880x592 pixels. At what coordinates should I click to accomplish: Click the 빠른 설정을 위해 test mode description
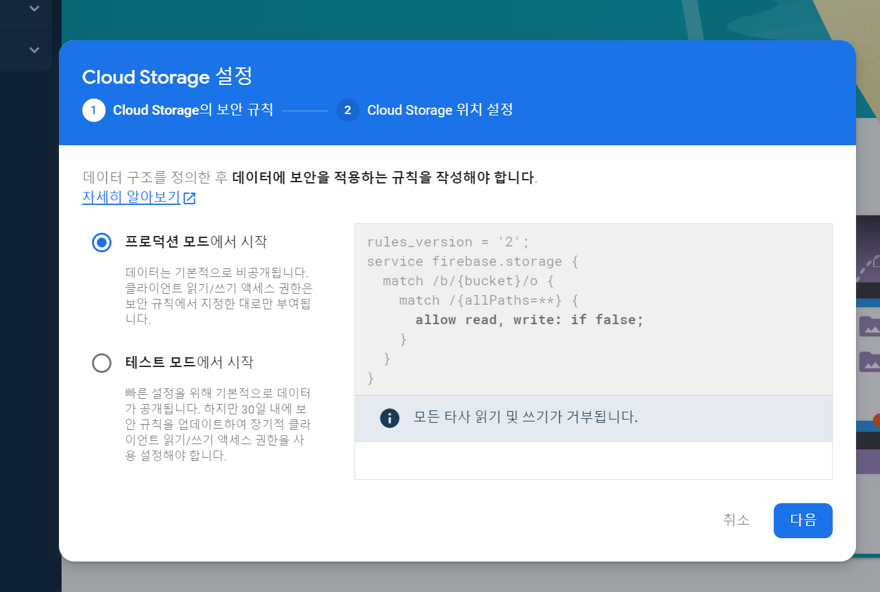pyautogui.click(x=218, y=424)
